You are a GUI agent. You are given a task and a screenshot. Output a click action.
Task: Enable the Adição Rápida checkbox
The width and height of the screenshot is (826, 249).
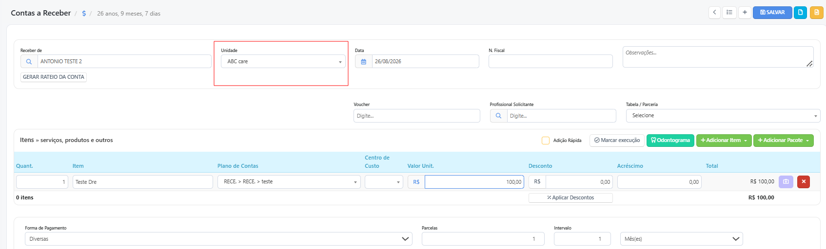(x=546, y=141)
